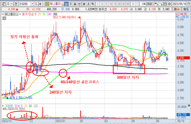Click the 매도 sell button
Screen dimensions: 191x124
tap(186, 9)
